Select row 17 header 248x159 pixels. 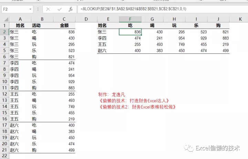tap(4, 125)
